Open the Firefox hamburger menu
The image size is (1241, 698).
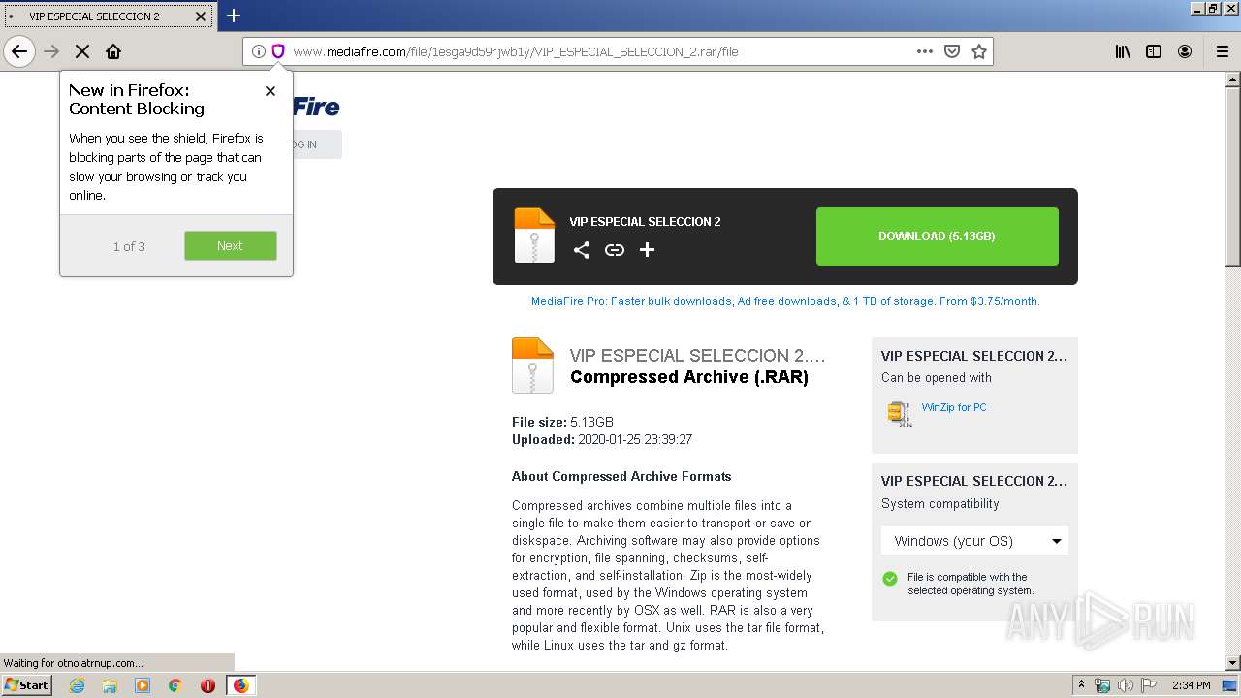point(1223,51)
